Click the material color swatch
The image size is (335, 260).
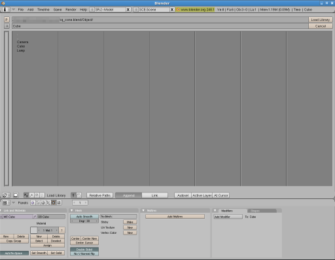34,230
